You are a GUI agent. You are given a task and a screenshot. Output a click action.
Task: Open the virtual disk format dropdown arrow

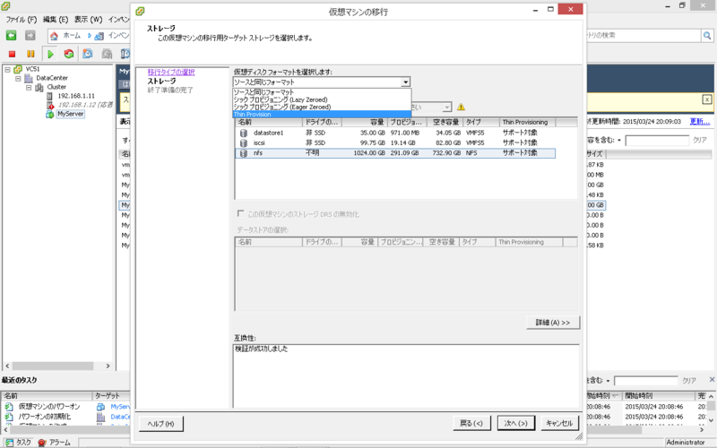(x=405, y=82)
